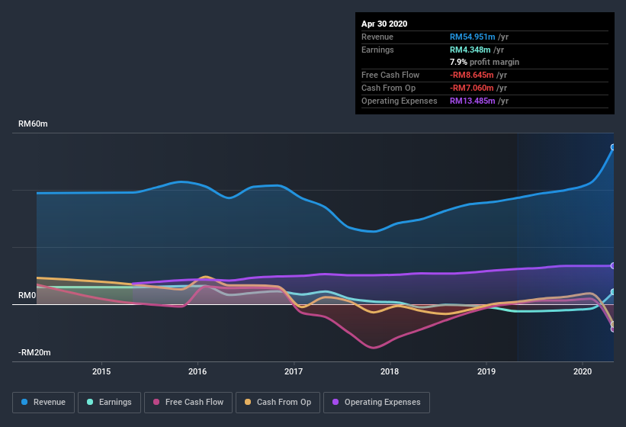Screen dimensions: 626x427
Task: Click the 2015 x-axis year label
Action: pos(101,371)
